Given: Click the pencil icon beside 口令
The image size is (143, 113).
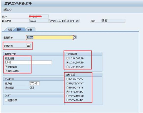Looking at the screenshot, I should tap(5, 9).
